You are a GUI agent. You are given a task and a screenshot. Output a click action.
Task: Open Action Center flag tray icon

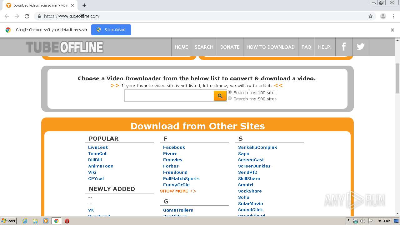(370, 221)
